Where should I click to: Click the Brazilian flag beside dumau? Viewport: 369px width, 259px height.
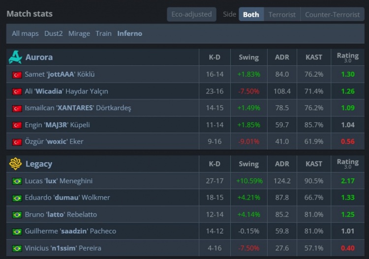pyautogui.click(x=17, y=198)
